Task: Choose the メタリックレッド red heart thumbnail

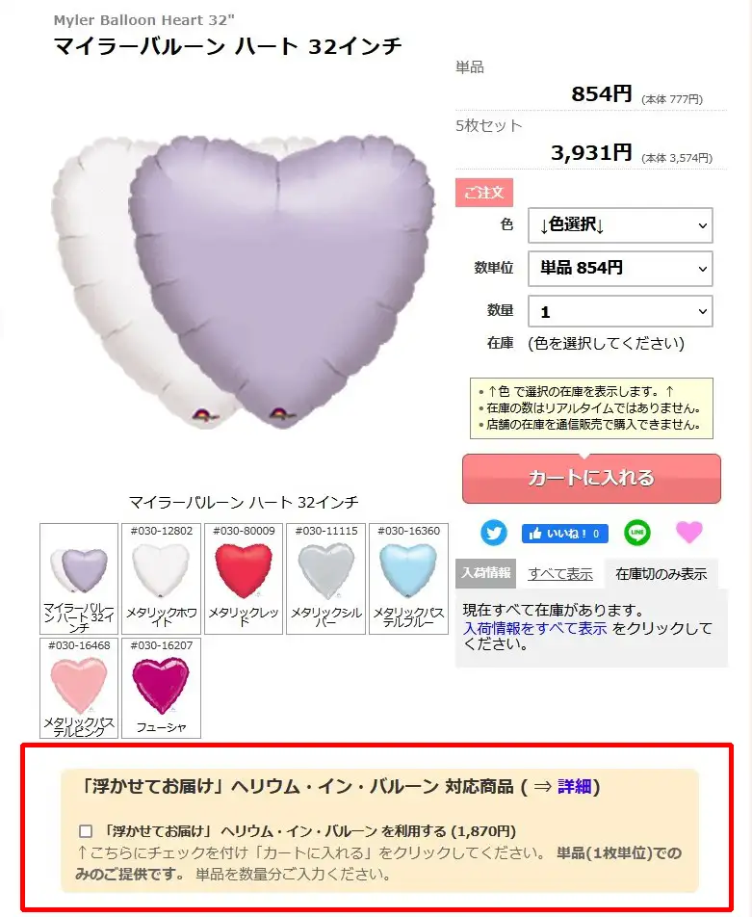Action: [244, 578]
